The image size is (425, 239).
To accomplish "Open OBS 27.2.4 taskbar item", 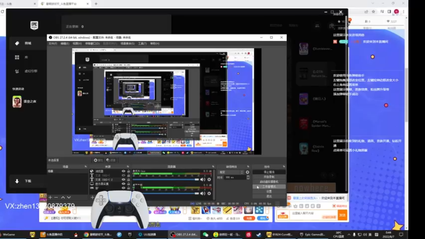I will [x=184, y=234].
